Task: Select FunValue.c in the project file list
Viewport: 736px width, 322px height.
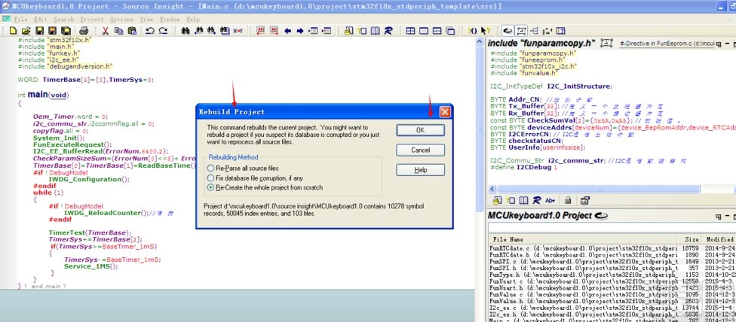Action: [x=584, y=295]
